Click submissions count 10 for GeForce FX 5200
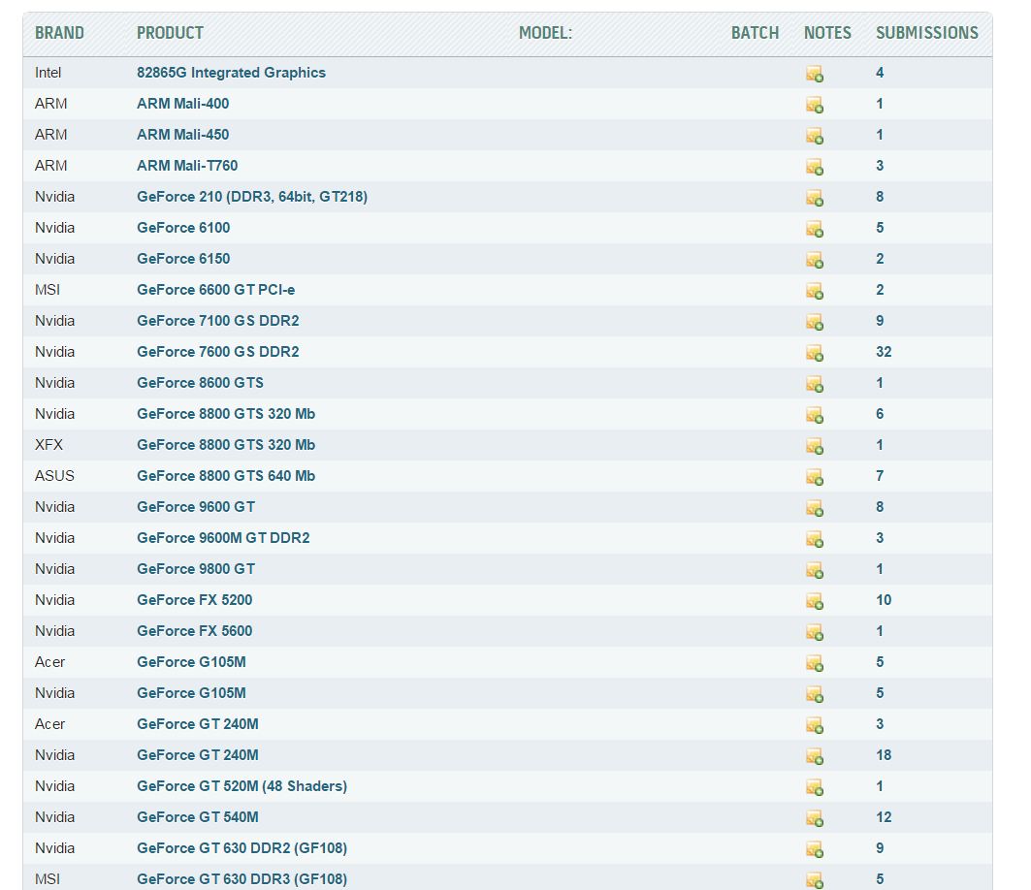 [884, 599]
